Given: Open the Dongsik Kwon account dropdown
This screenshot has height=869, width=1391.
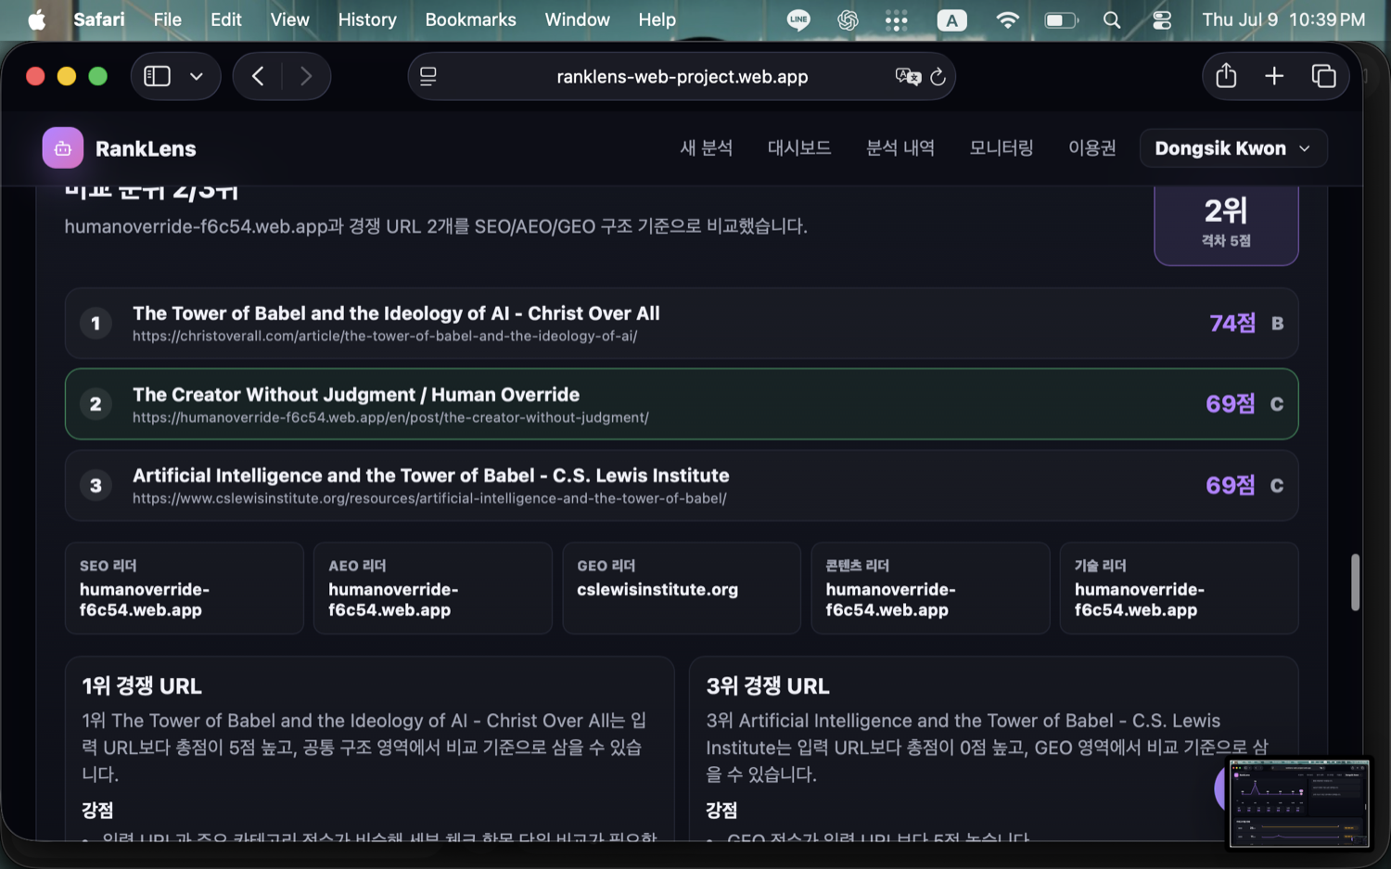Looking at the screenshot, I should [x=1233, y=148].
